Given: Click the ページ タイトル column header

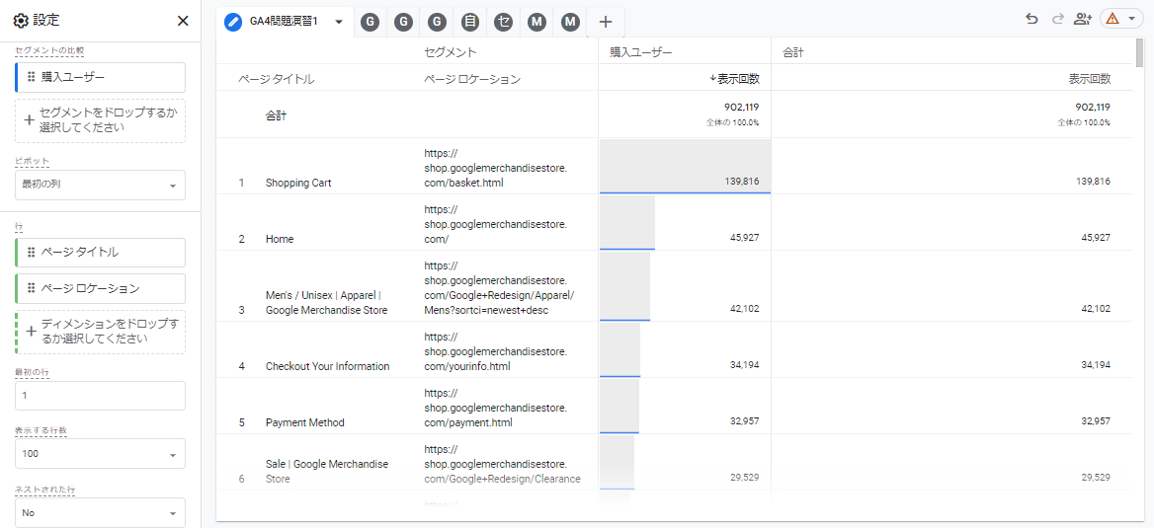Looking at the screenshot, I should [276, 79].
